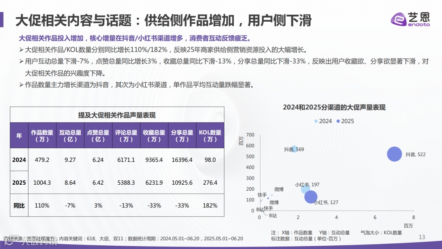Click the endata logo icon
Screen dimensions: 442x249
(x=398, y=20)
